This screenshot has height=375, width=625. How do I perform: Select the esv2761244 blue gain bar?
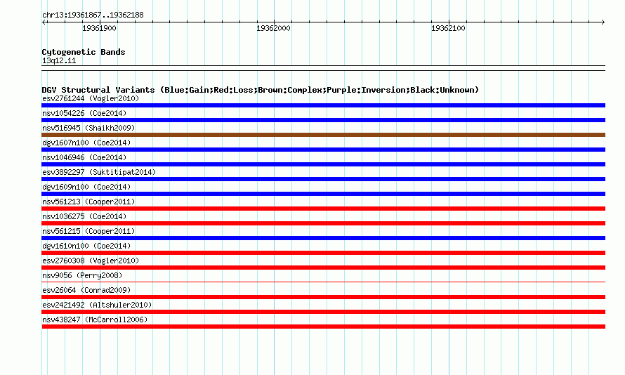[x=323, y=105]
